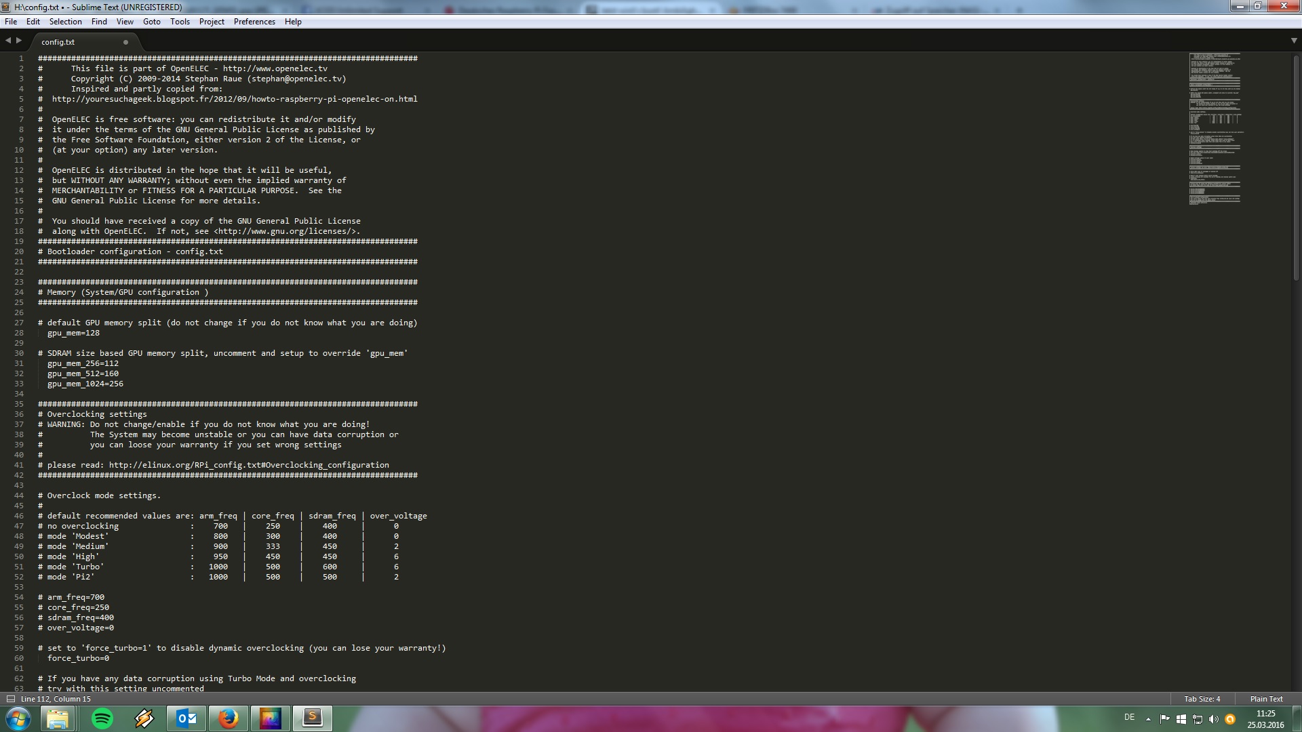Change indentation via Tab Size: 4
Screen dimensions: 1302x732
pyautogui.click(x=1202, y=699)
